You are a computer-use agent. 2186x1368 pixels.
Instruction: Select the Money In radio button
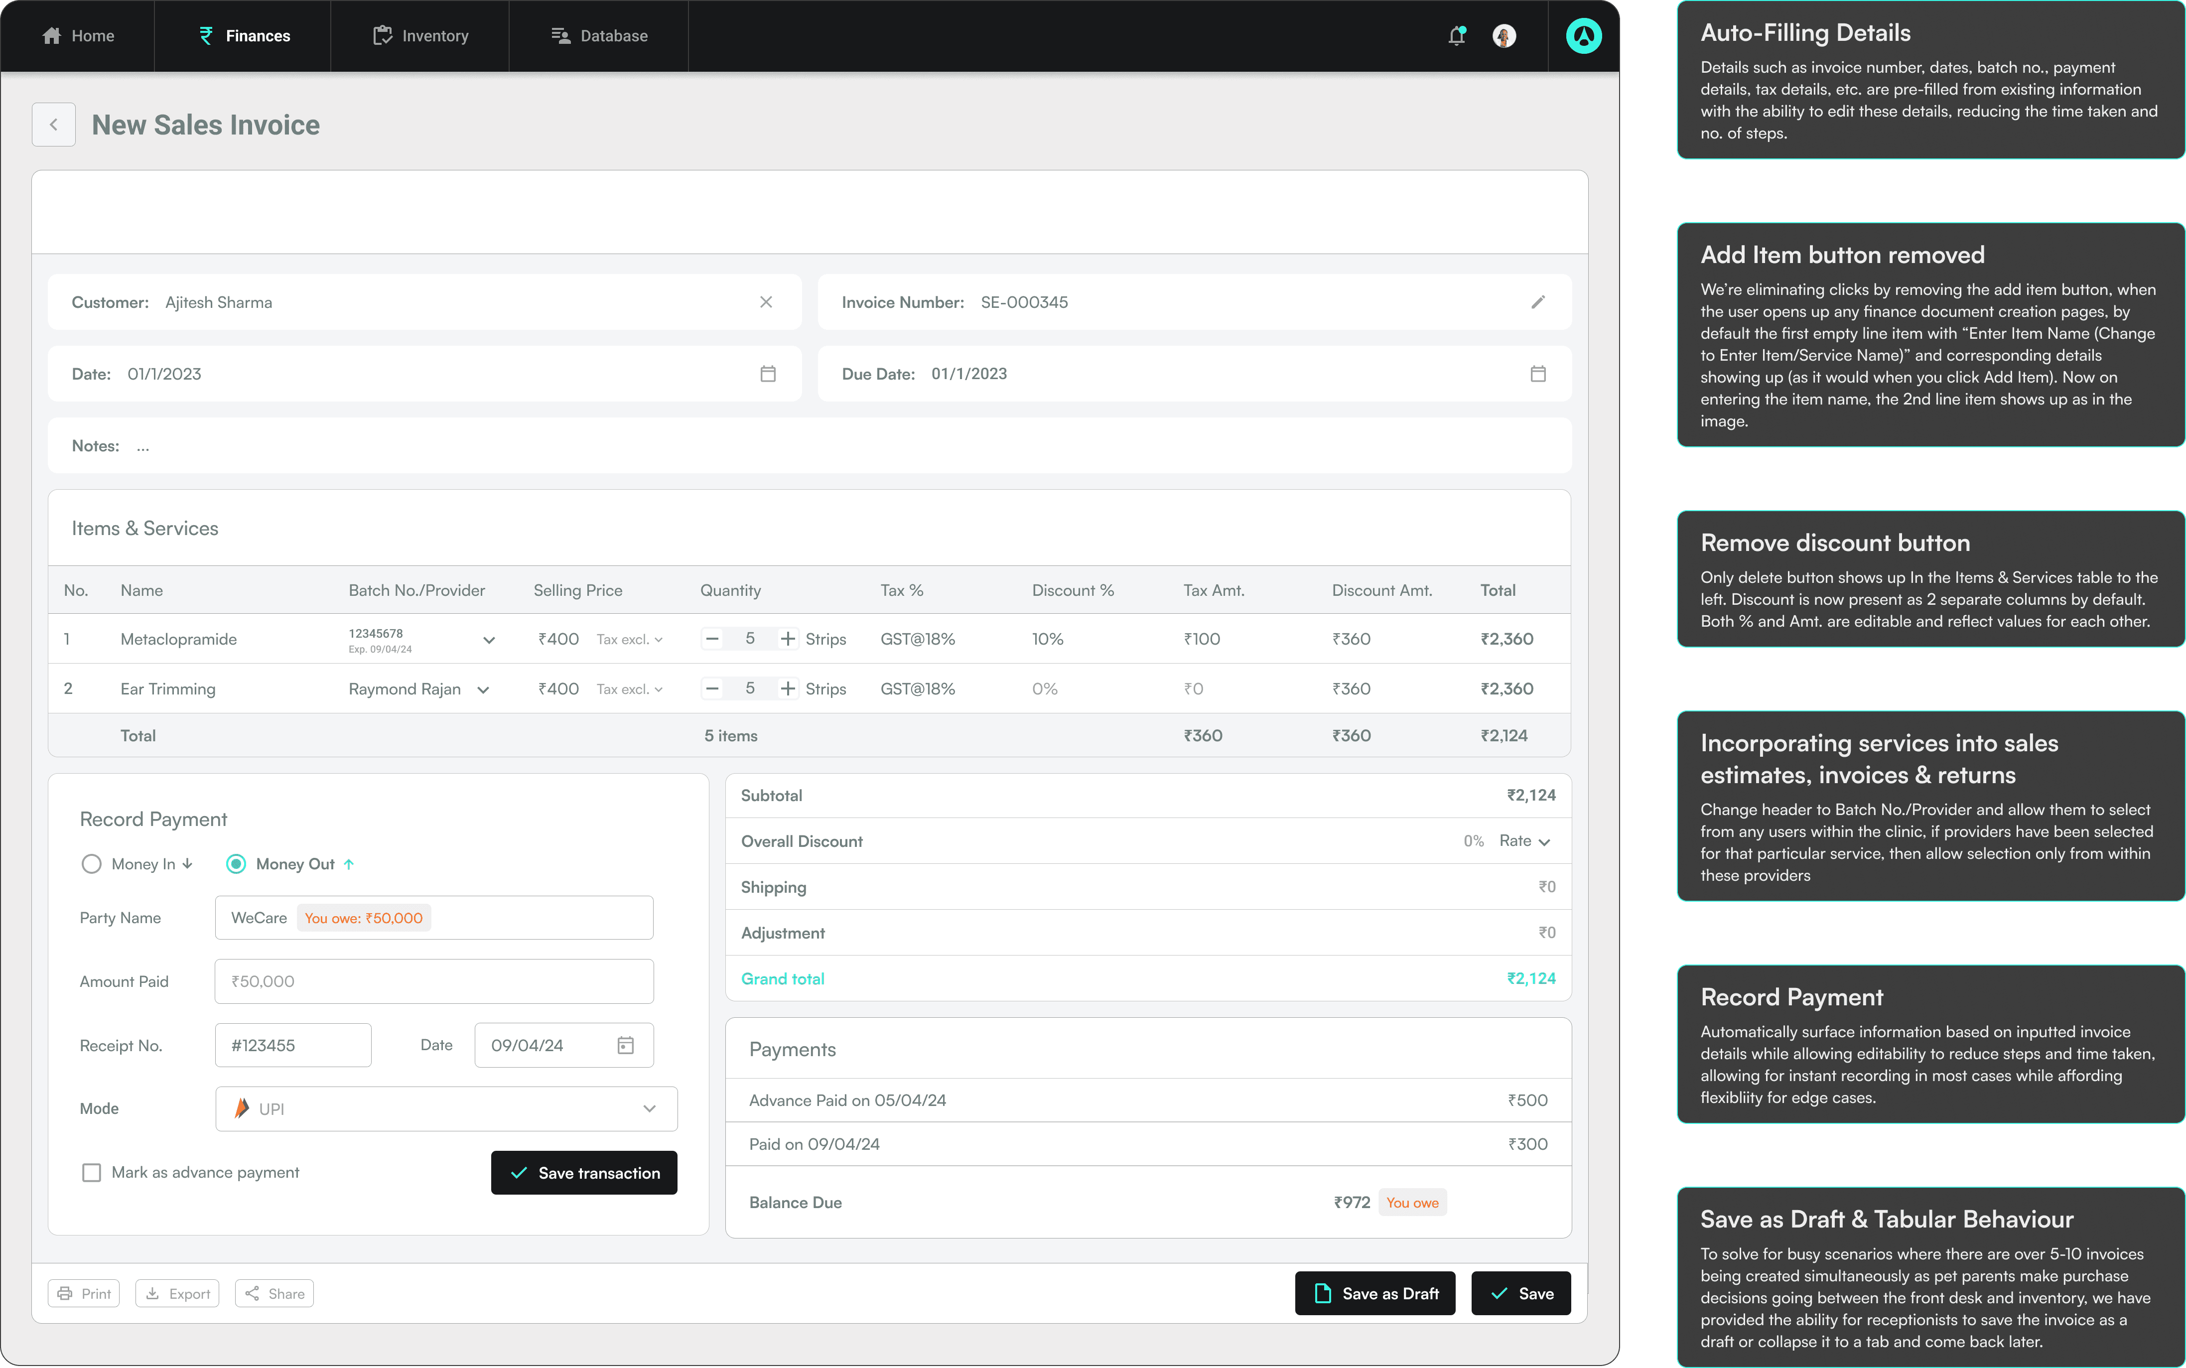(91, 864)
